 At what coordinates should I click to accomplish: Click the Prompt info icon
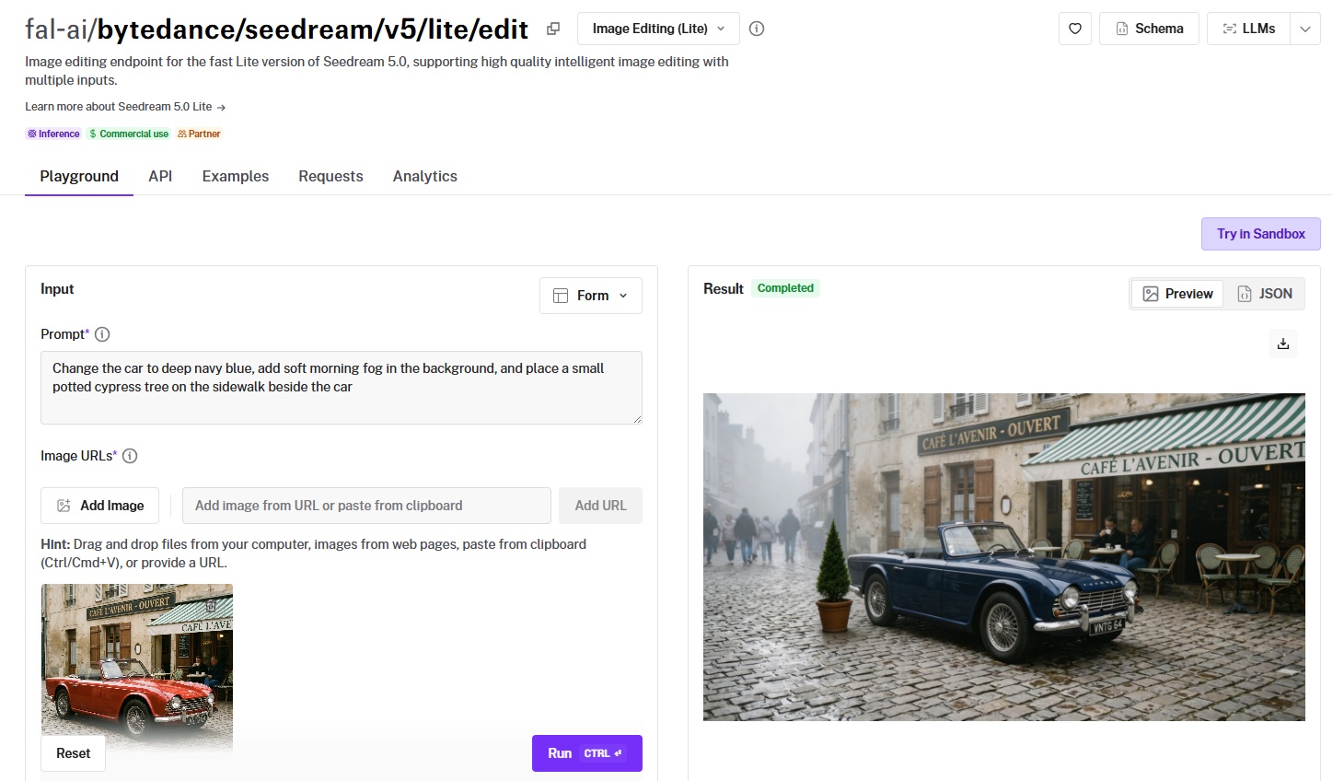coord(102,334)
